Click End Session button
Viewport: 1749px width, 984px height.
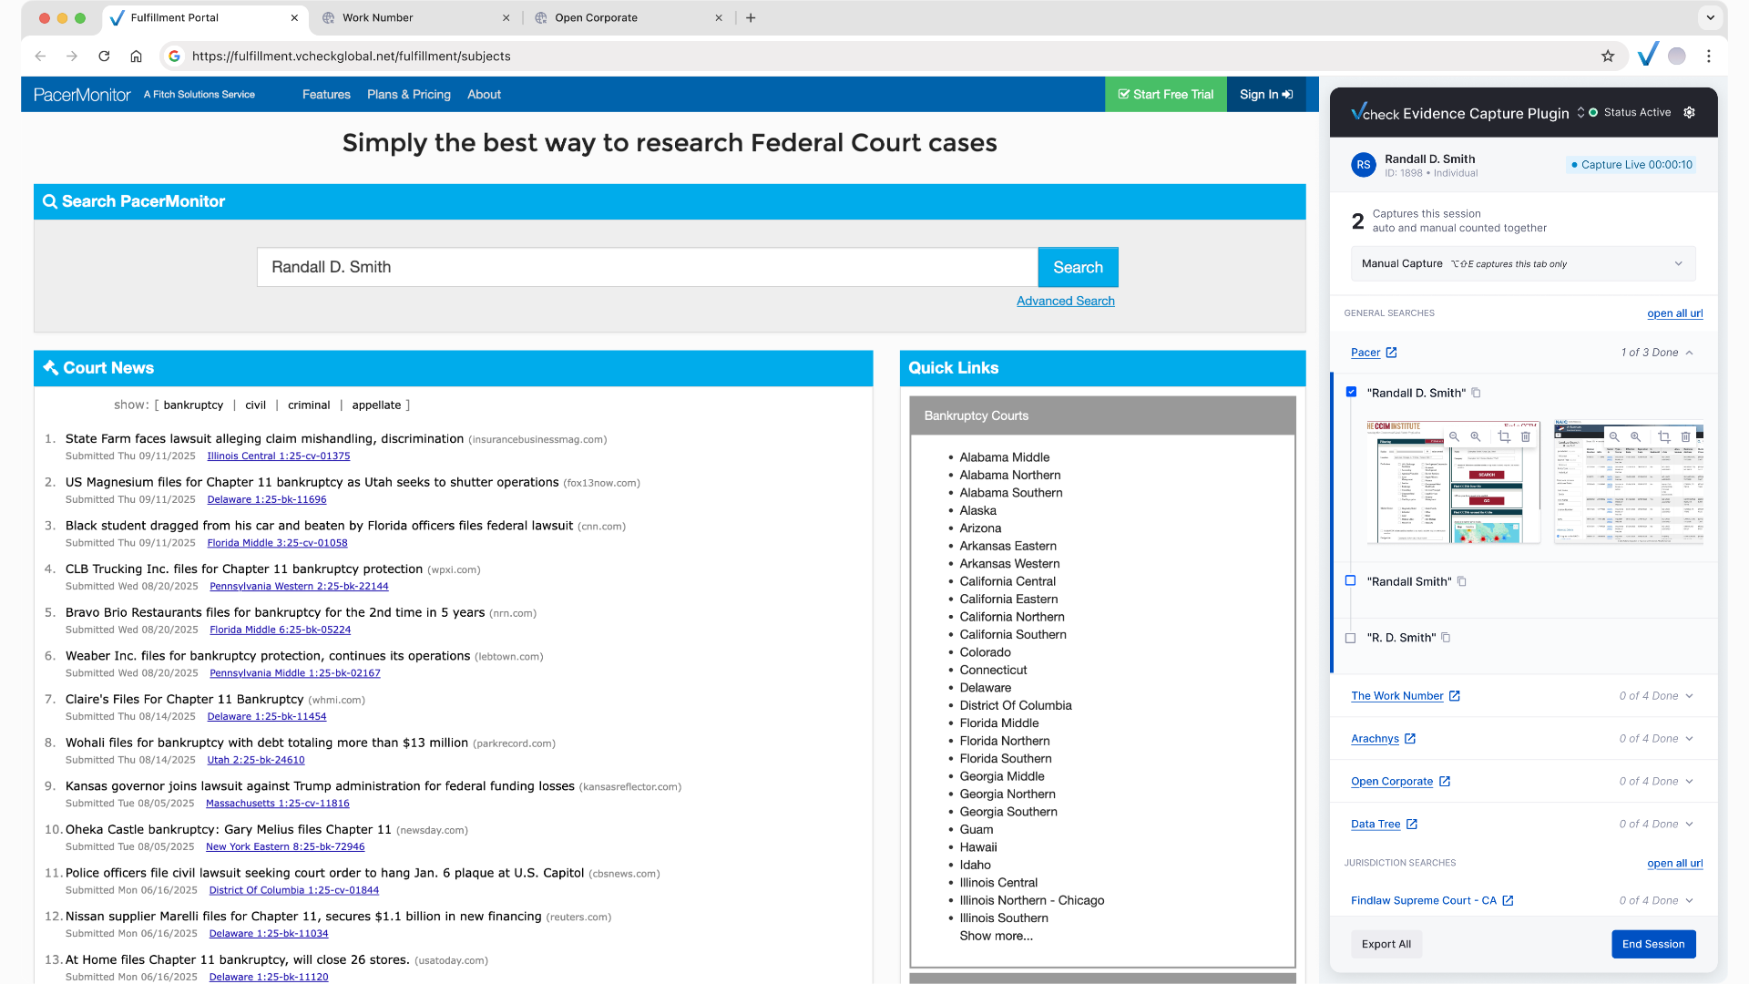(x=1653, y=944)
